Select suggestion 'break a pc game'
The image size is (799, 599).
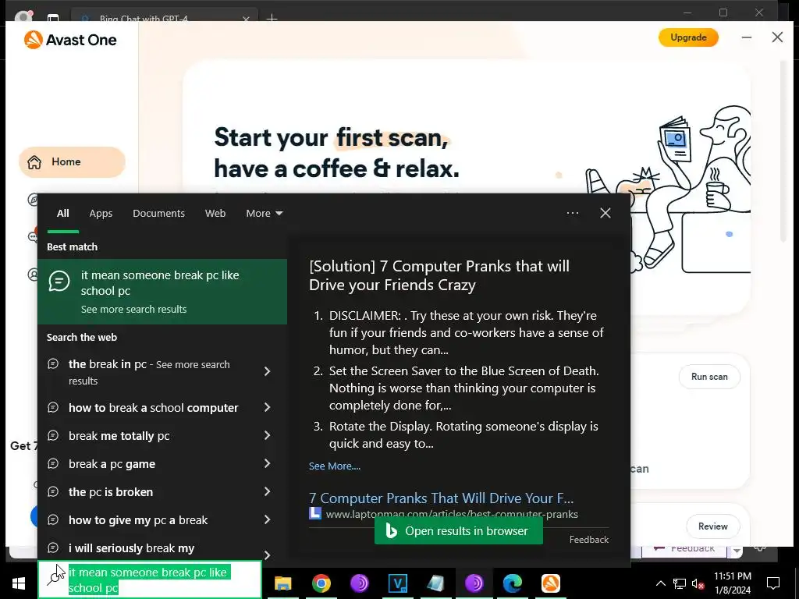[112, 464]
